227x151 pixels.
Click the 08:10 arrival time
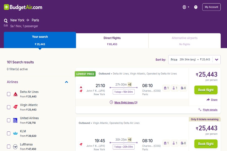[147, 141]
